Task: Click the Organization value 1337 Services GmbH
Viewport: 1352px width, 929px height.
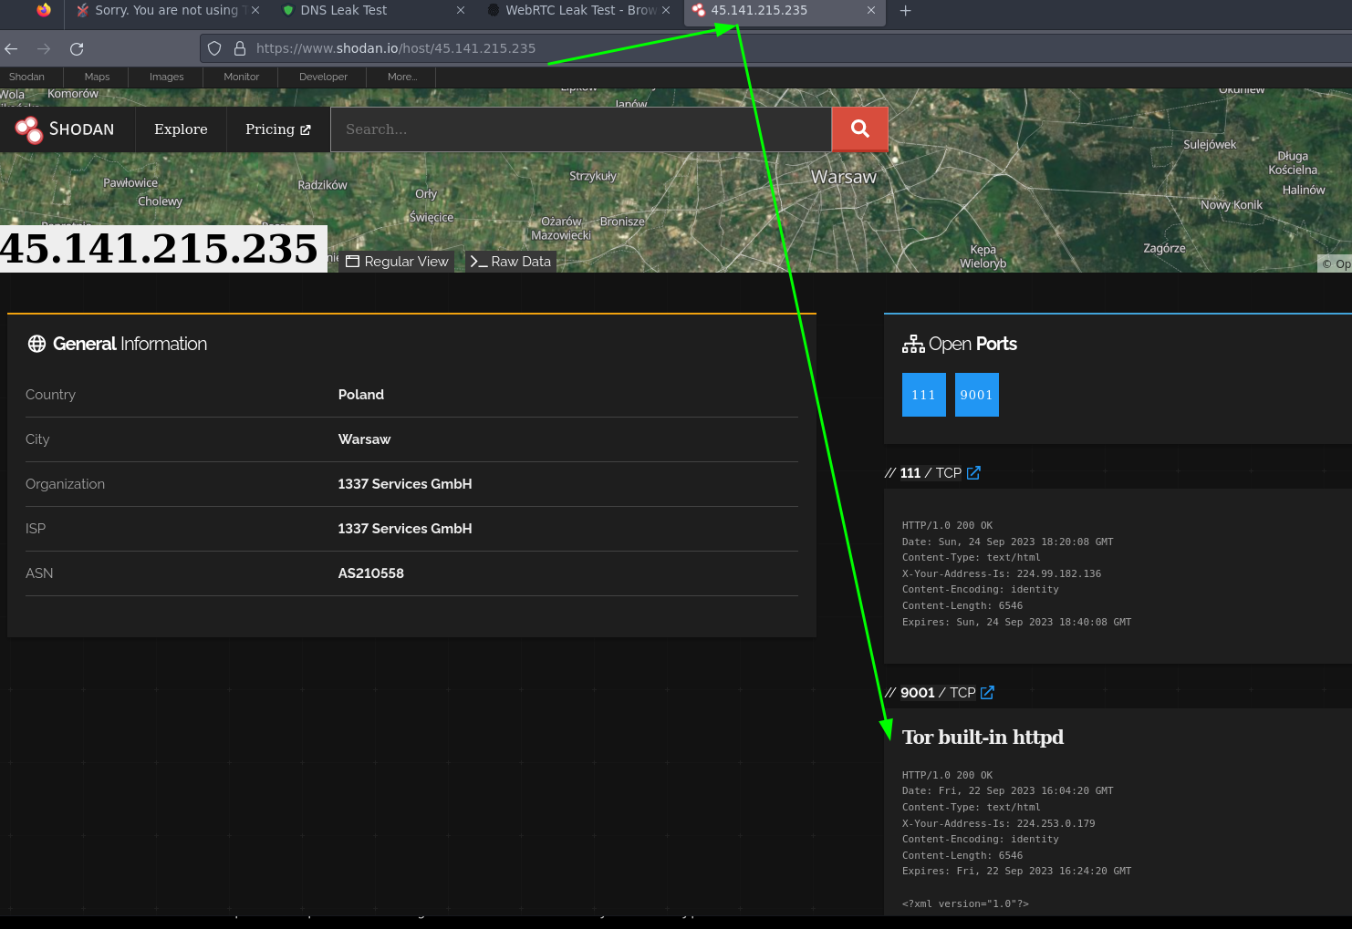Action: tap(405, 484)
